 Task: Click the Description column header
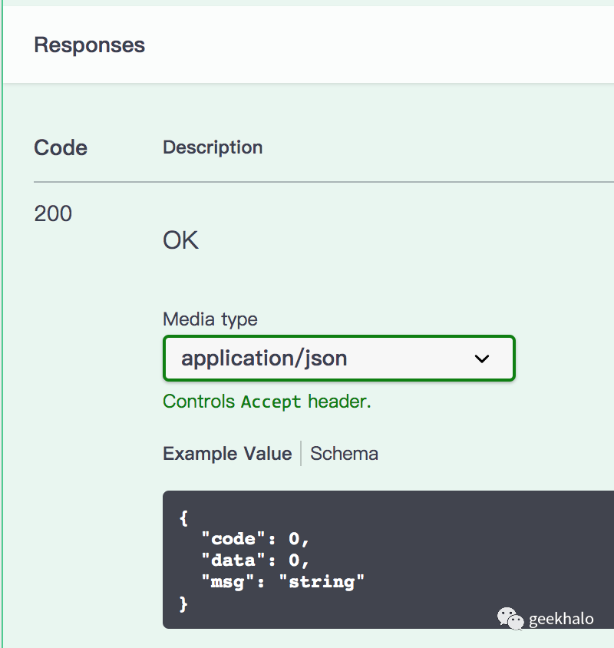tap(213, 147)
